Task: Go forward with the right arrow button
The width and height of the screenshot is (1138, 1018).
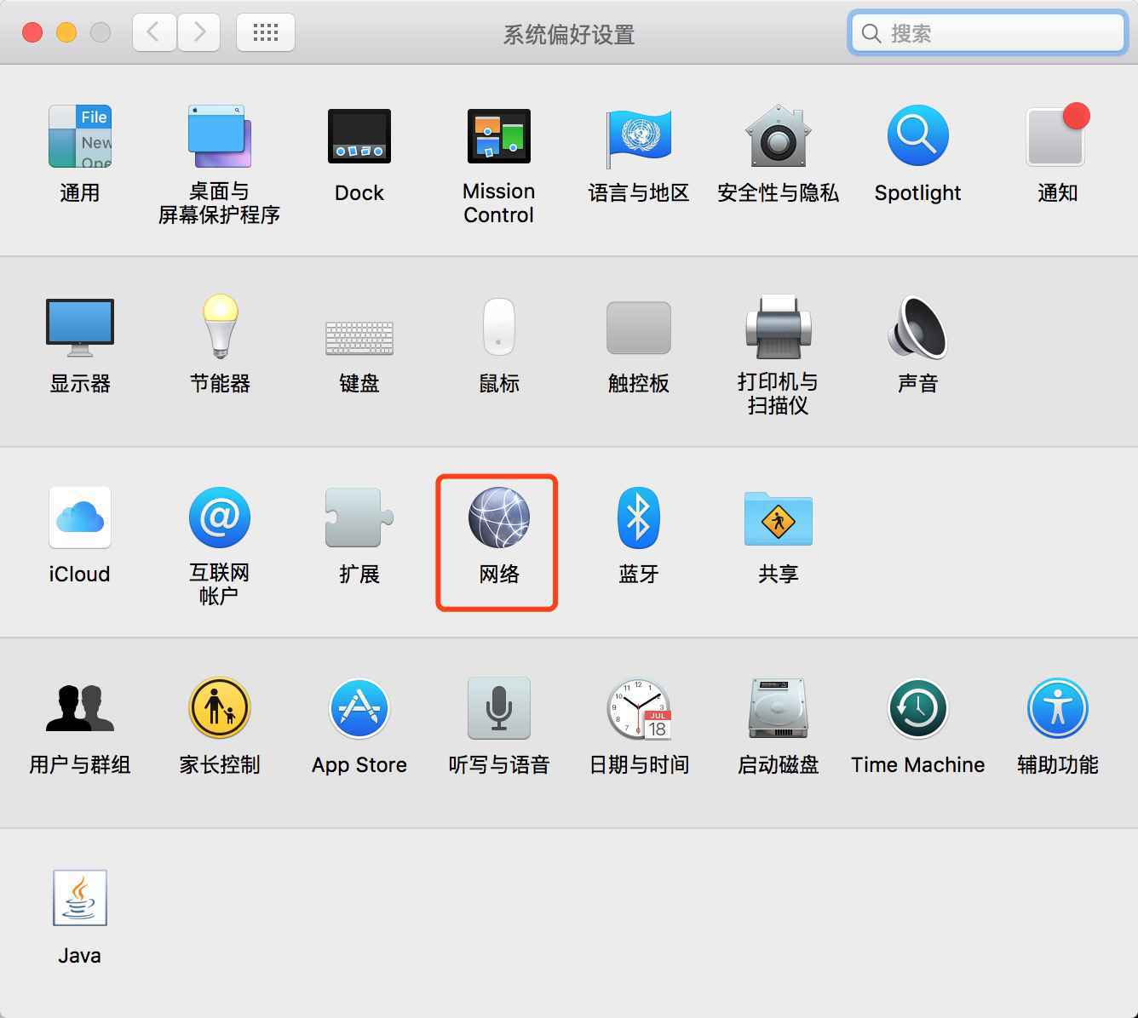Action: pyautogui.click(x=199, y=32)
